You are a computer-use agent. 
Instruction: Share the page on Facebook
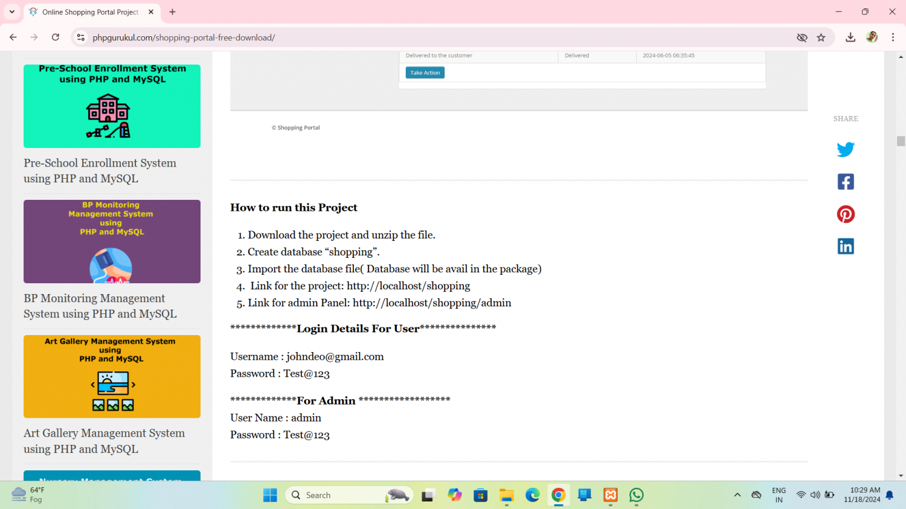point(846,182)
